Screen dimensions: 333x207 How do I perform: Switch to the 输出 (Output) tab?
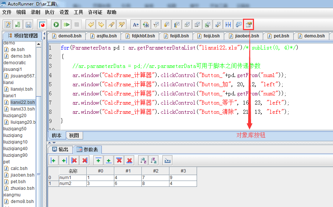coord(60,149)
